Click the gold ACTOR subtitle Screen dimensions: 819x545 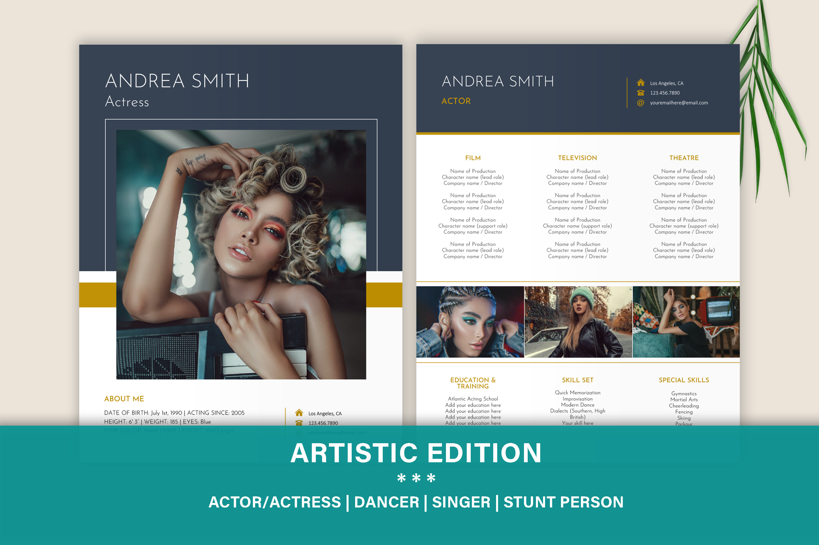pos(456,101)
